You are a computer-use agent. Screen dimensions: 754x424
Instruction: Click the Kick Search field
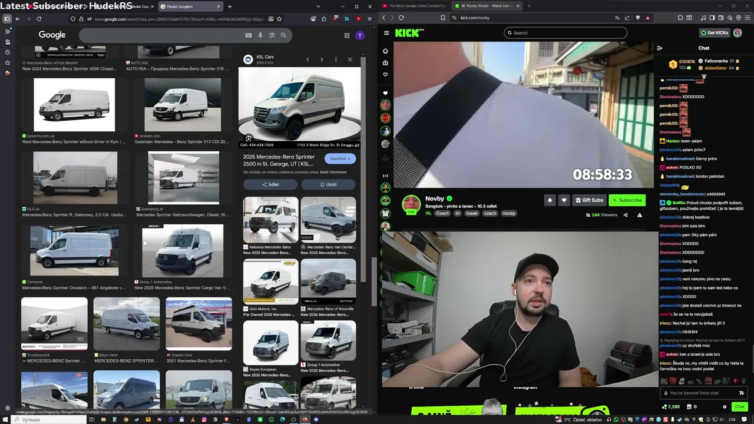point(565,33)
